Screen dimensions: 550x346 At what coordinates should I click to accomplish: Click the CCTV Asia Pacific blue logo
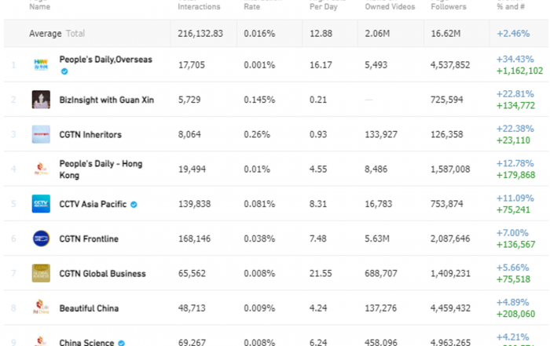pyautogui.click(x=41, y=203)
